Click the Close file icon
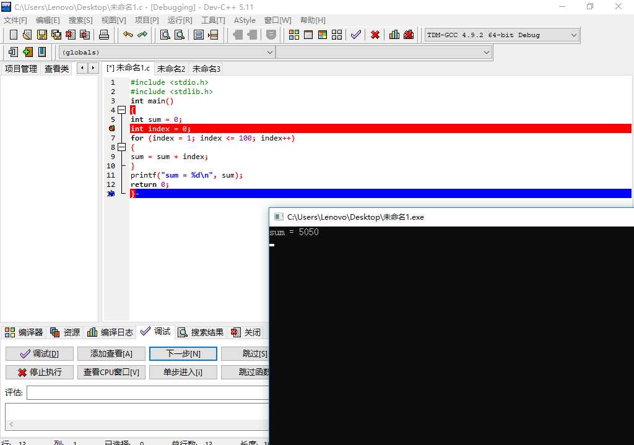Image resolution: width=634 pixels, height=445 pixels. tap(71, 35)
